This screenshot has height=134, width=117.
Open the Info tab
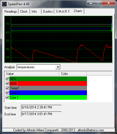coord(36,12)
